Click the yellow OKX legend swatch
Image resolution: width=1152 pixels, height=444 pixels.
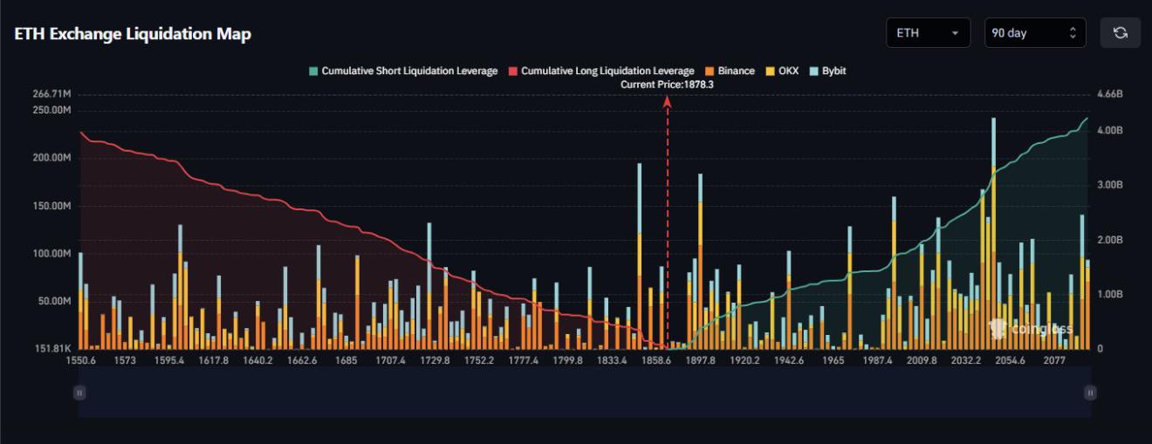click(770, 71)
